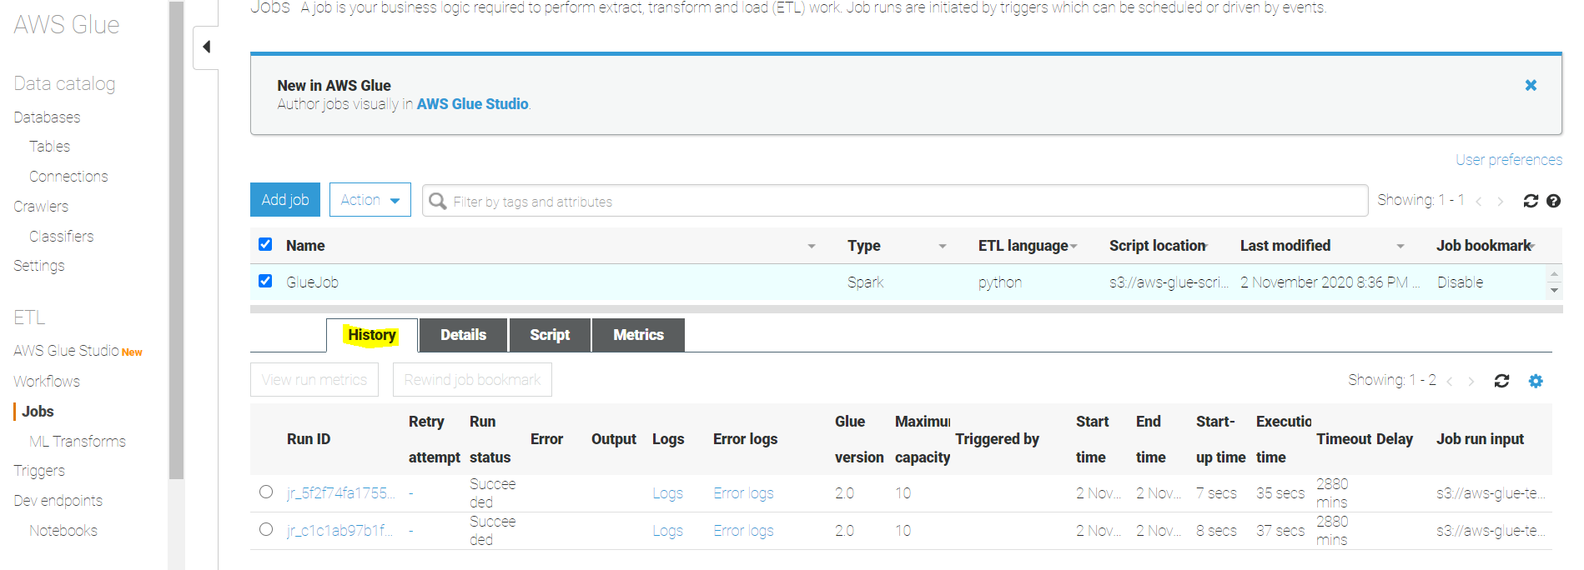
Task: Collapse the left navigation sidebar arrow
Action: [206, 47]
